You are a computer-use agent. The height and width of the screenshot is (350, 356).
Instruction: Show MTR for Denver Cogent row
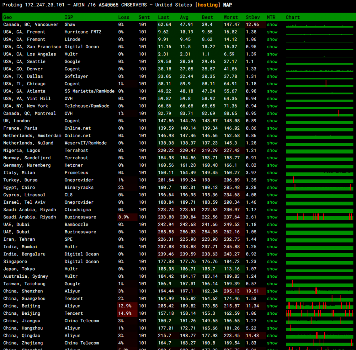click(272, 69)
